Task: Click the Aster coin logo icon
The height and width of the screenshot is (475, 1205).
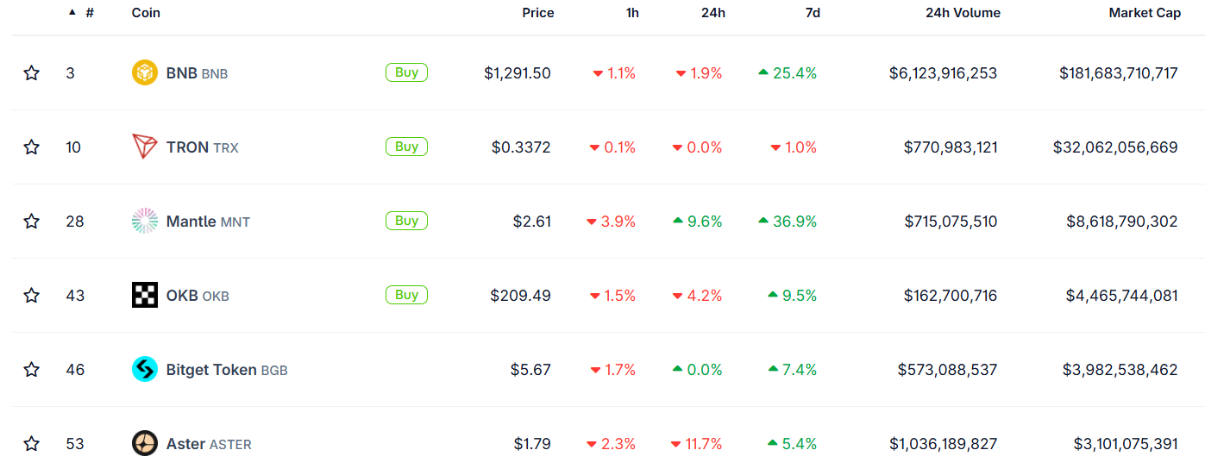Action: tap(145, 444)
